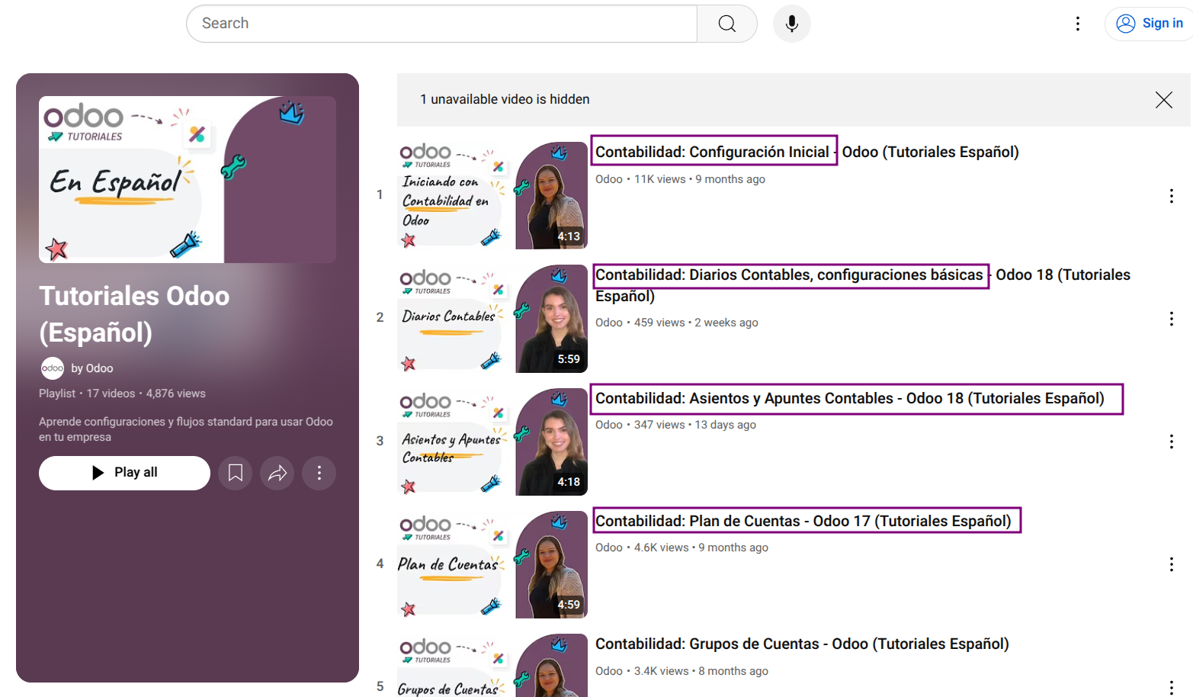
Task: Click playlist description 'Aprende configuraciones y flujos standard'
Action: pyautogui.click(x=186, y=429)
